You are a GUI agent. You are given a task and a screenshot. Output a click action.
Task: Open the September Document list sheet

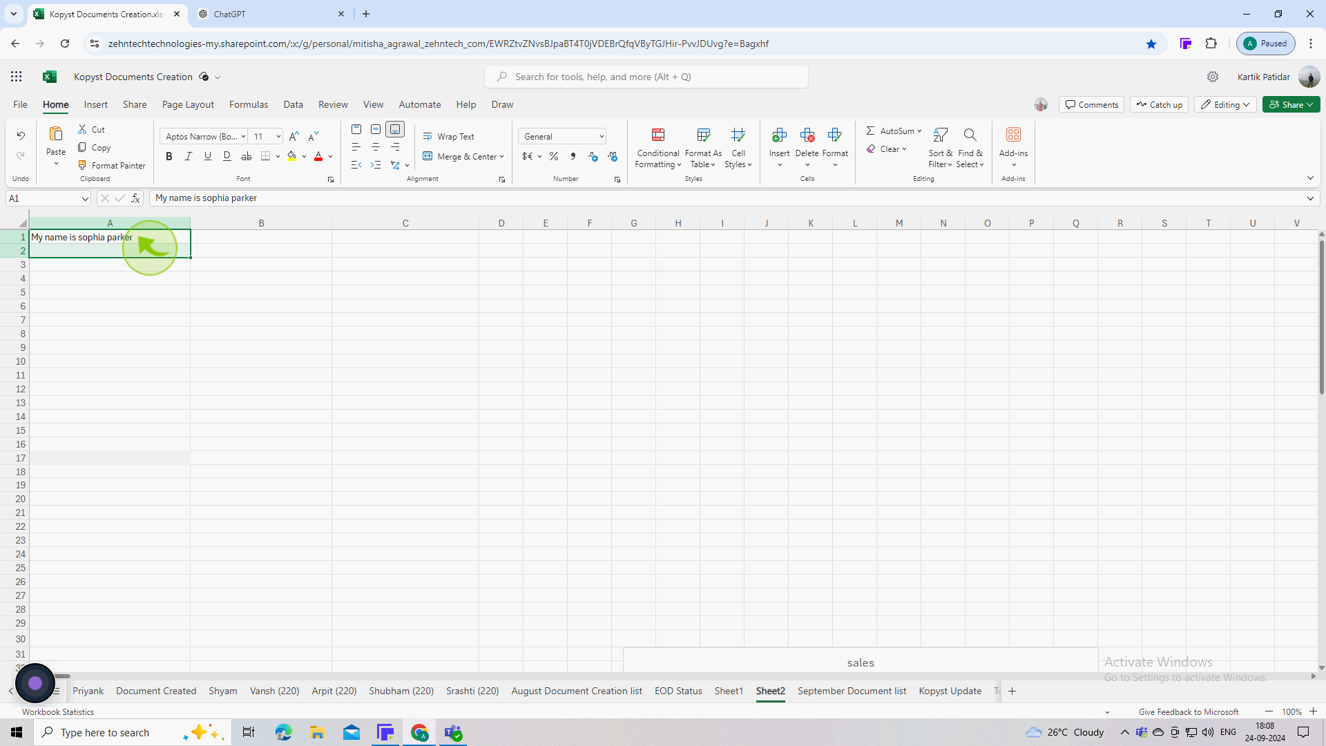pyautogui.click(x=852, y=691)
